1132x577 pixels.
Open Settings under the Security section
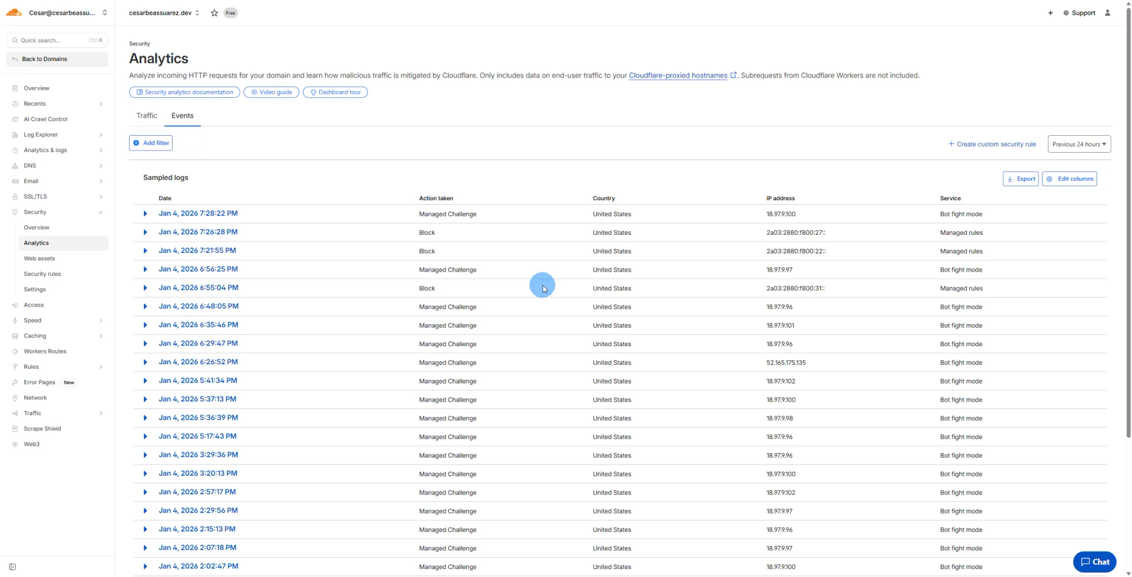coord(35,289)
